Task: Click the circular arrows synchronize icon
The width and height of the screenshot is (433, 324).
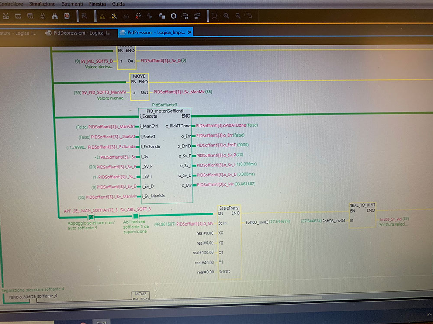Action: (173, 16)
